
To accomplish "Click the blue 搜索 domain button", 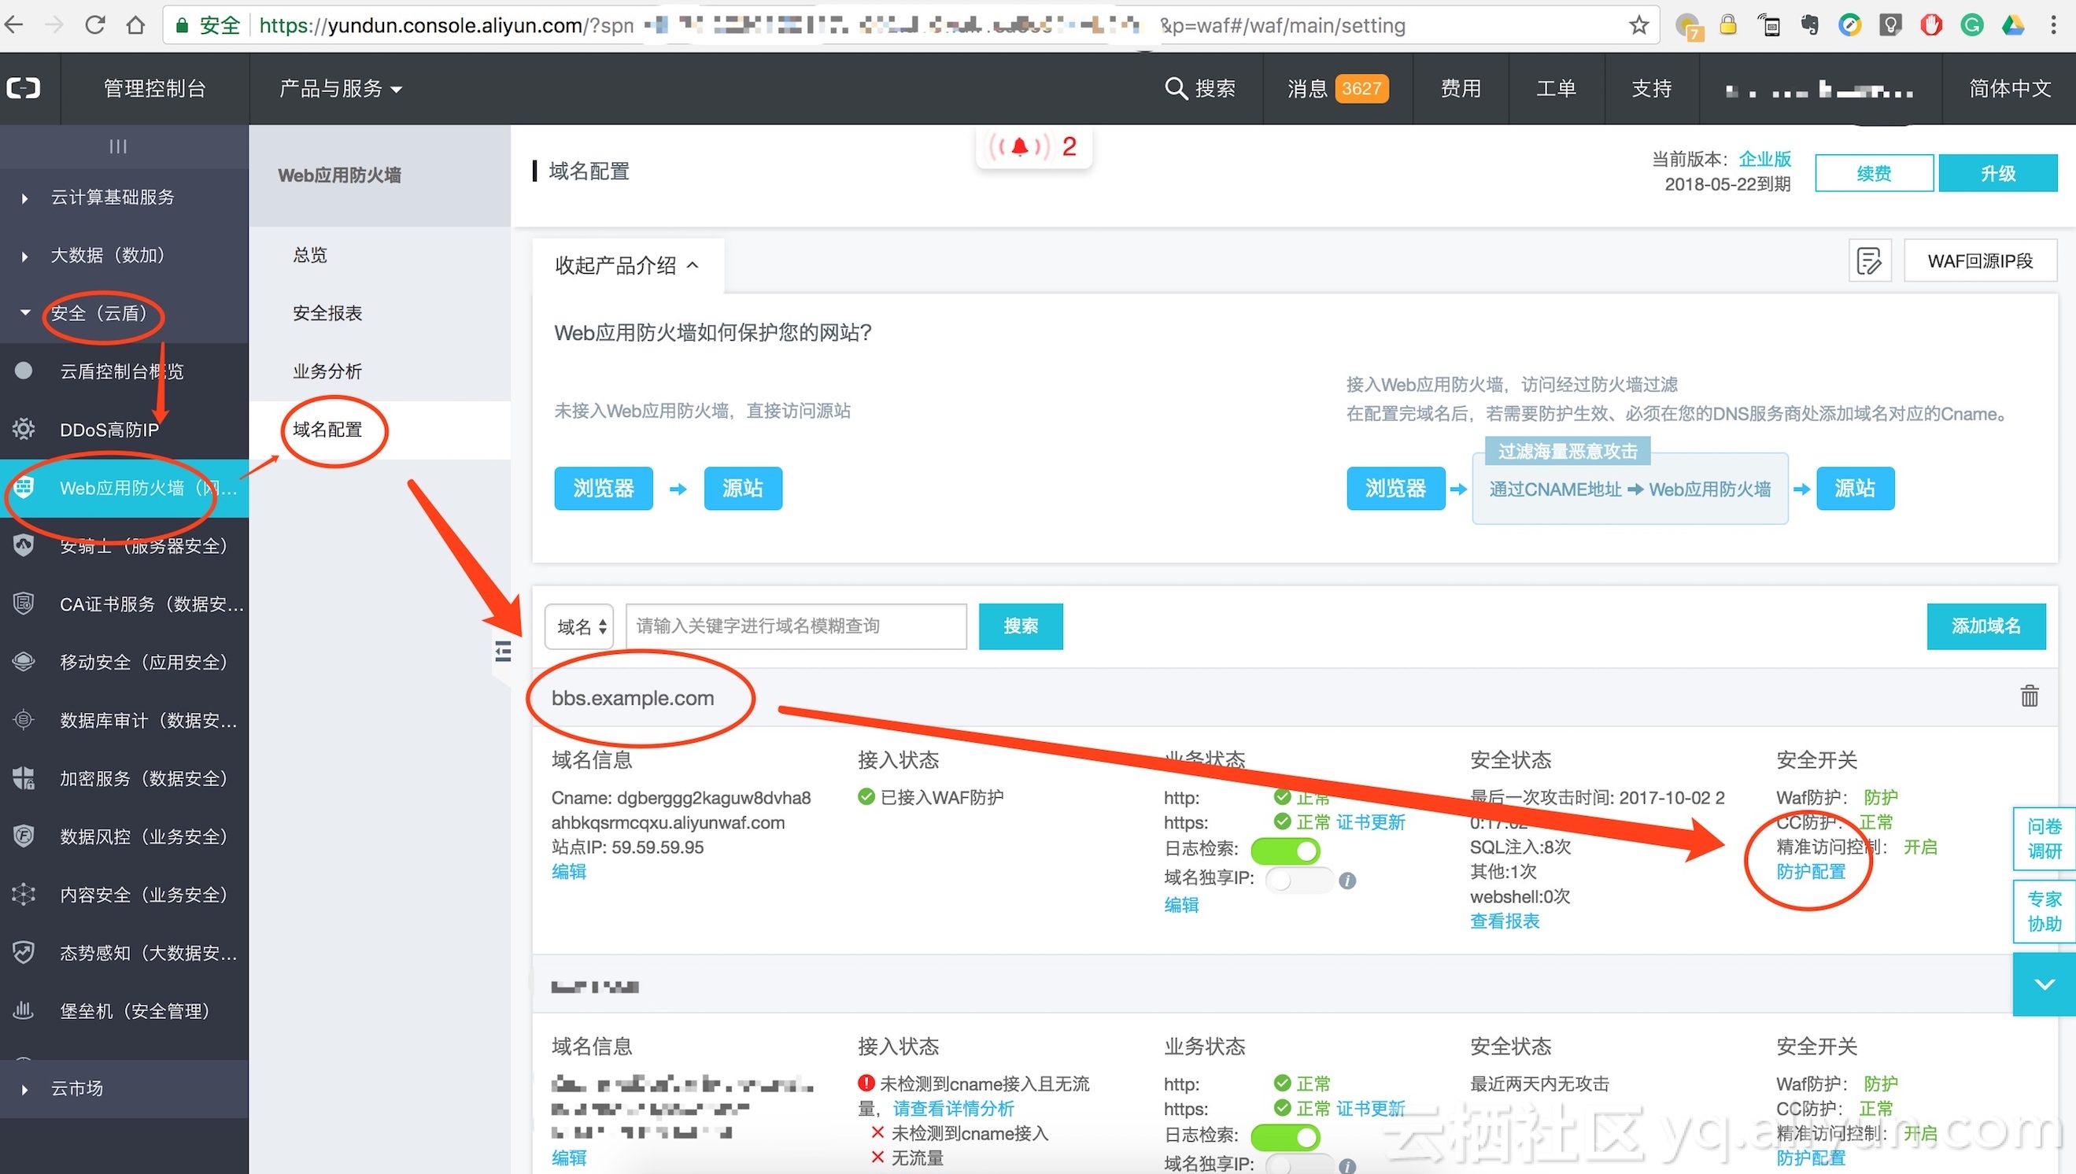I will [1021, 626].
